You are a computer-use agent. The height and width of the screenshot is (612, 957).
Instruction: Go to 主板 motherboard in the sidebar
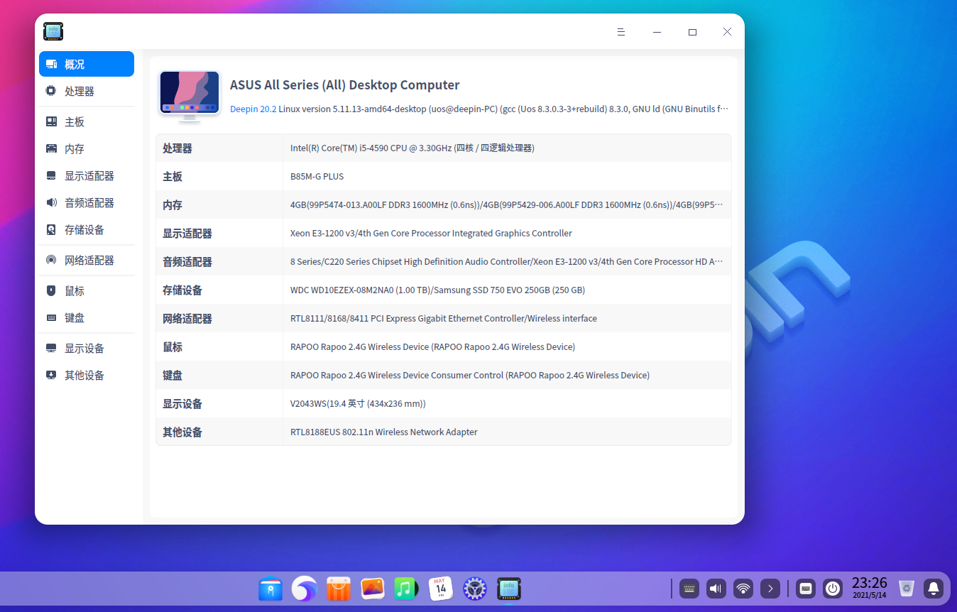(87, 122)
